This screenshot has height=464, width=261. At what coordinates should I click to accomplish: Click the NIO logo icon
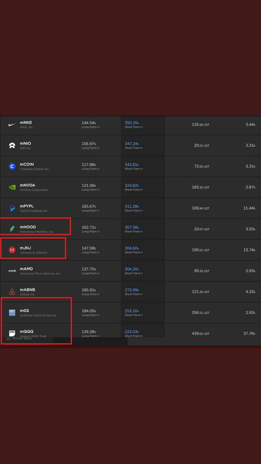[x=12, y=146]
